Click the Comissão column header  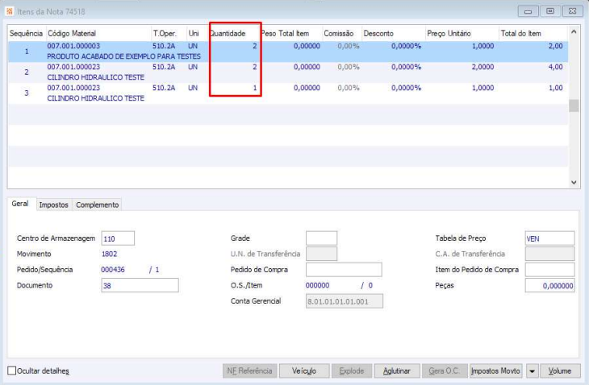[x=342, y=33]
